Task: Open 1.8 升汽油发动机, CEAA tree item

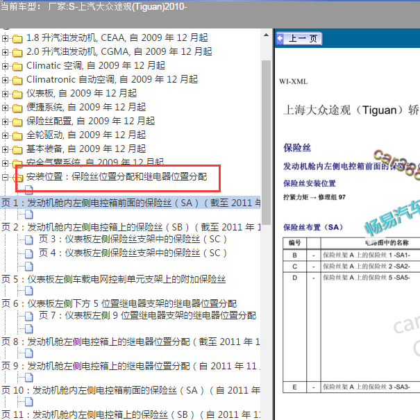Action: tap(117, 37)
